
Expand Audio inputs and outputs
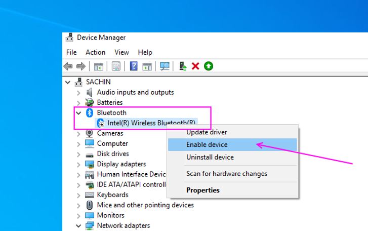click(x=78, y=93)
